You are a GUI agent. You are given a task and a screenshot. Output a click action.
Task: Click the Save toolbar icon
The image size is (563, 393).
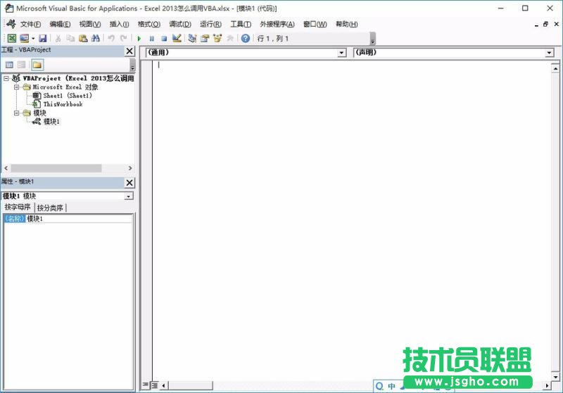click(x=43, y=38)
